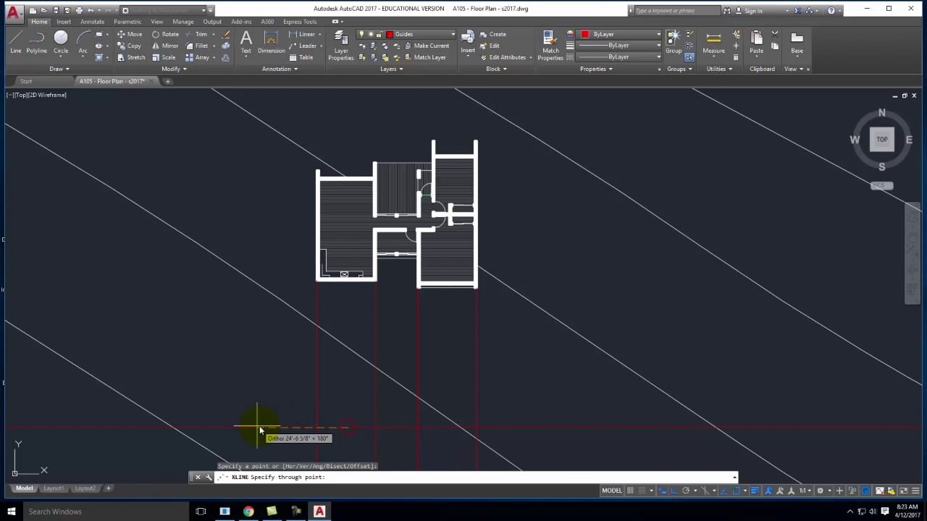
Task: Open the Guides layer dropdown
Action: [452, 34]
